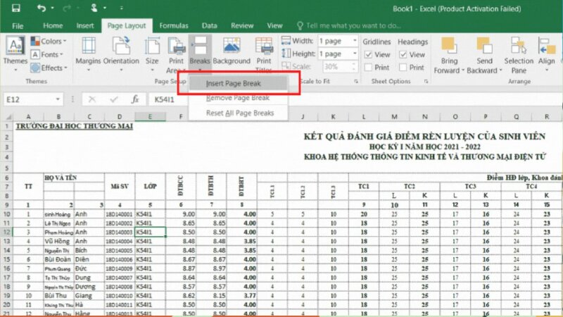Open the Height scale-to-fit dropdown
This screenshot has height=317, width=563.
pos(355,54)
